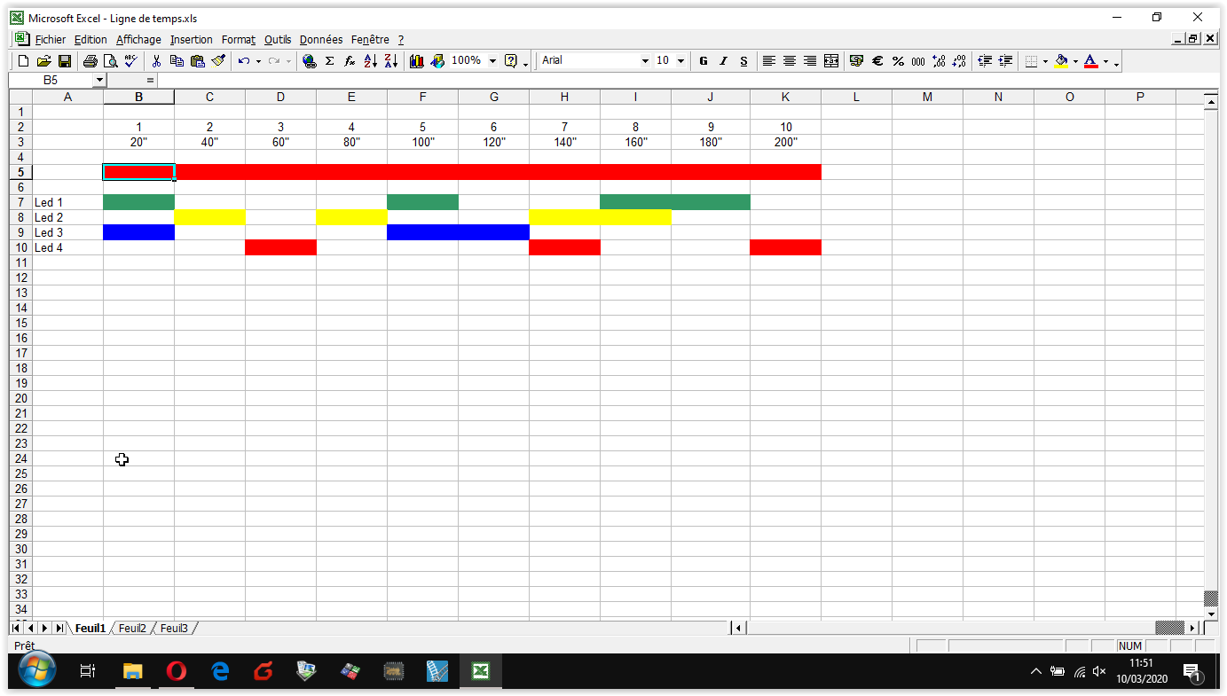The image size is (1227, 696).
Task: Toggle bold formatting (G button)
Action: pos(704,61)
